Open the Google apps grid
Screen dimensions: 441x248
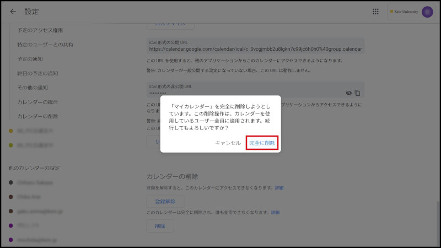point(375,12)
